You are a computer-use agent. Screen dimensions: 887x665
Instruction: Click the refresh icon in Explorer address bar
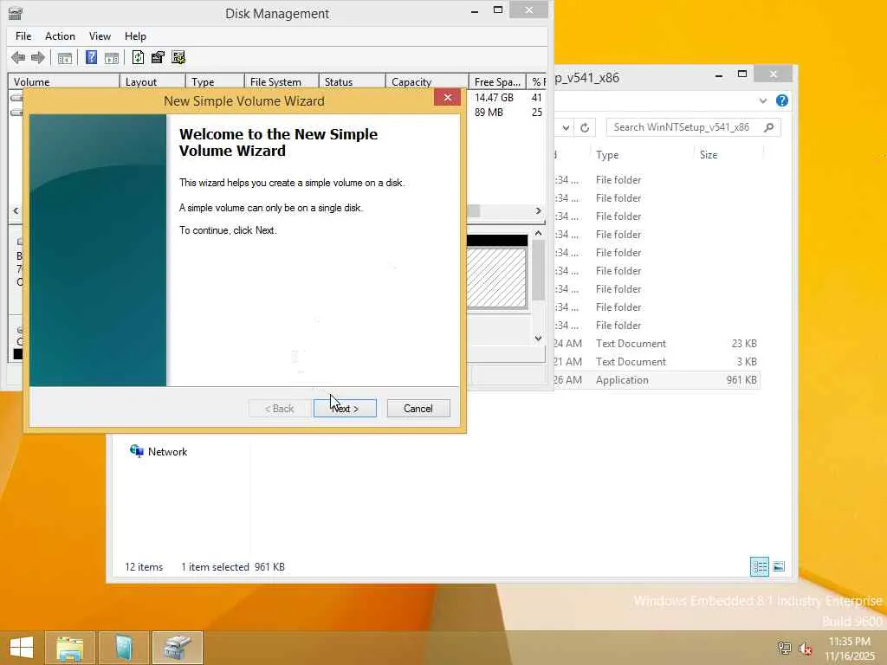coord(585,128)
